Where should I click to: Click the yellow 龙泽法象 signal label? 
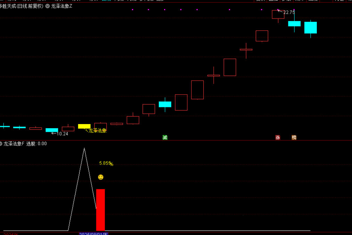97,131
